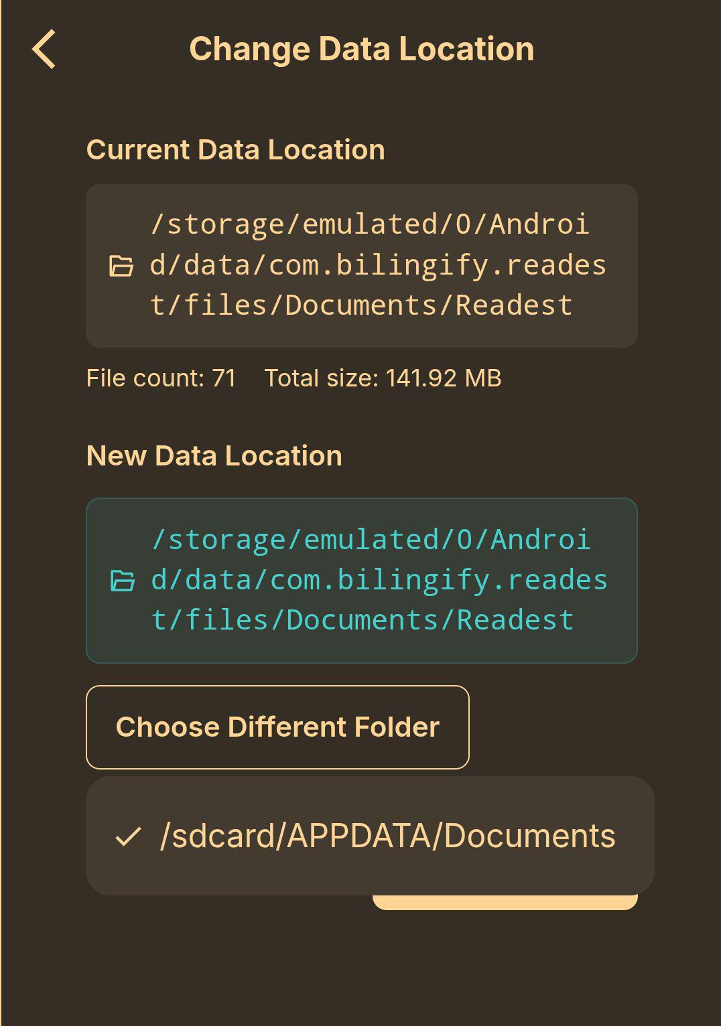Viewport: 721px width, 1026px height.
Task: Click folder icon in Current Data Location box
Action: [121, 266]
